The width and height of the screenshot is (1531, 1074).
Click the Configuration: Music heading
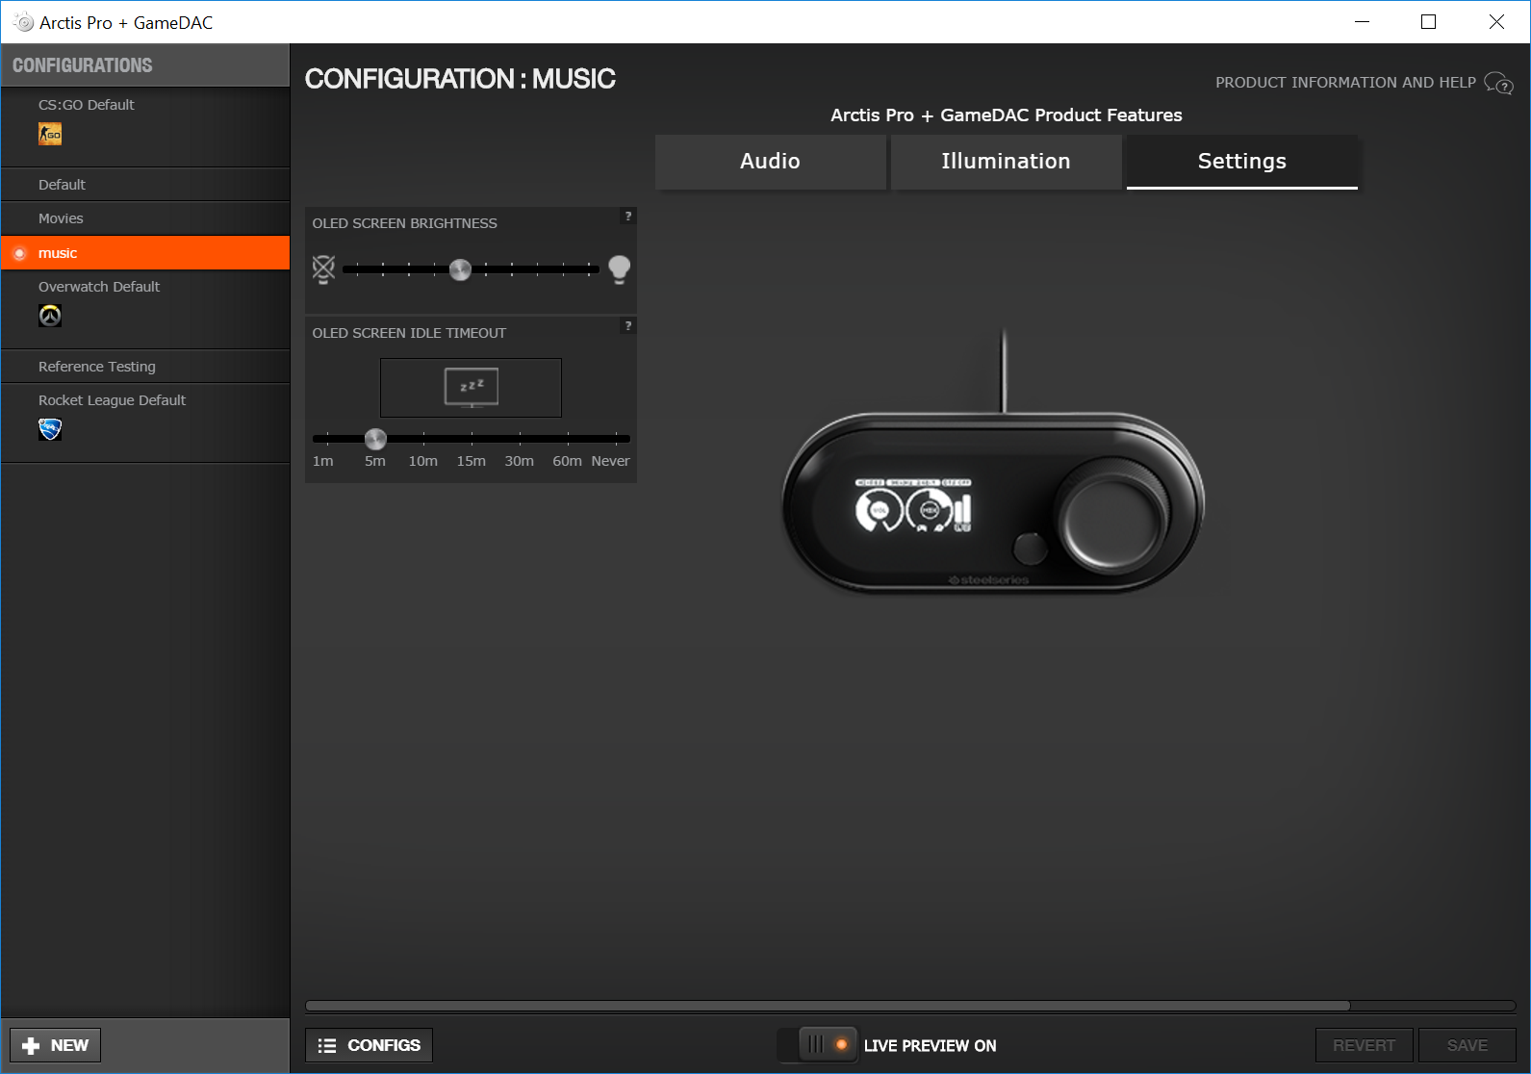[x=460, y=79]
